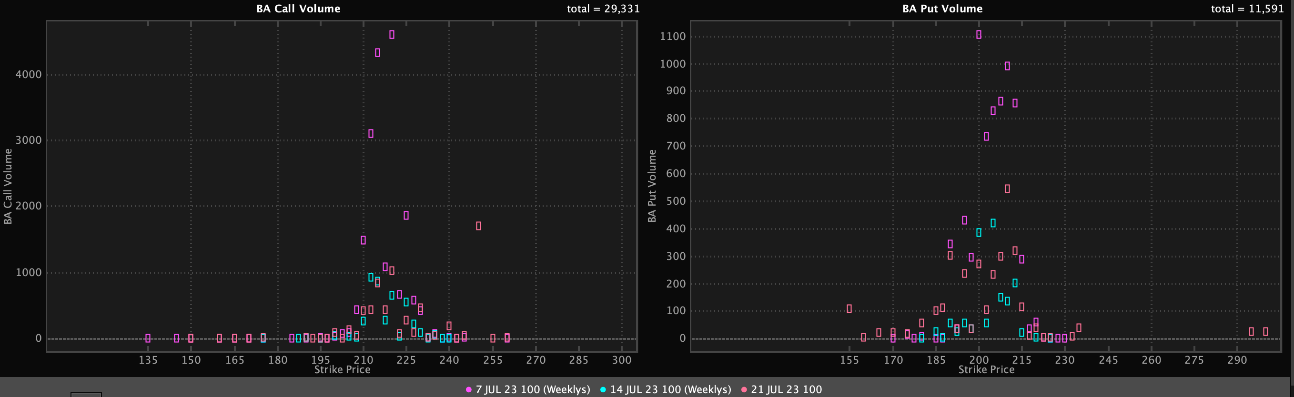
Task: Click the '2000' tick on call volume axis
Action: tap(29, 206)
